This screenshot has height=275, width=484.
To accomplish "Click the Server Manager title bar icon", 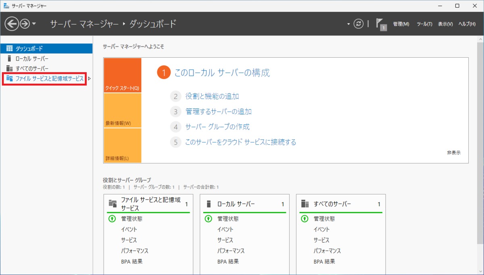I will tap(6, 6).
